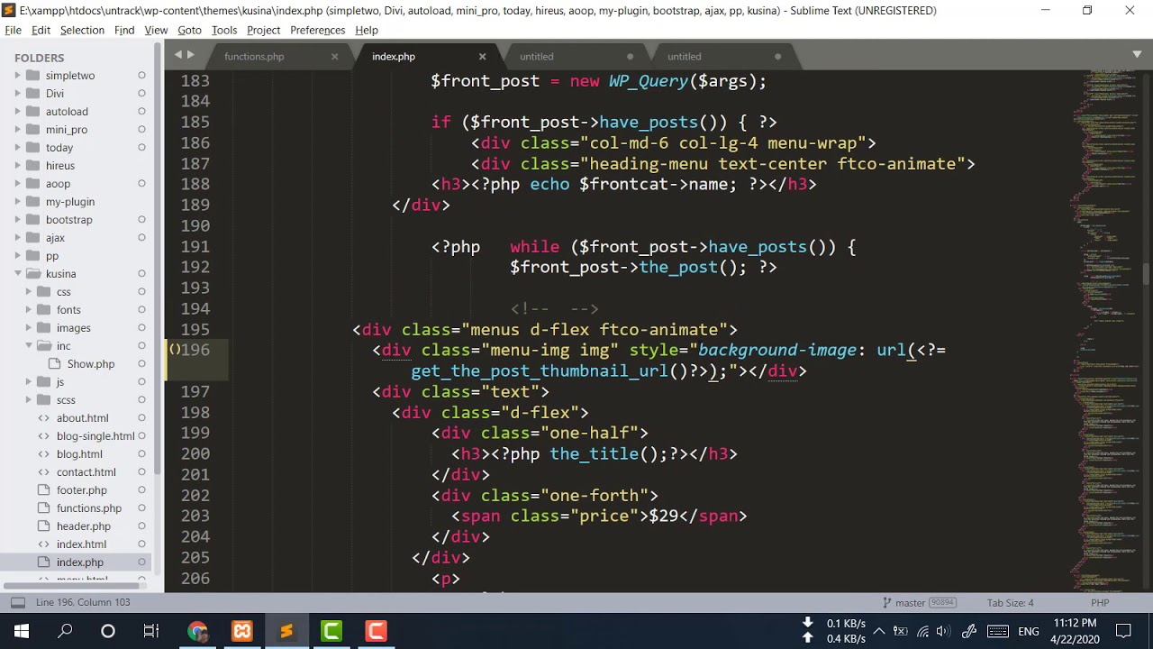Open Windows taskbar search
This screenshot has height=649, width=1153.
click(65, 631)
